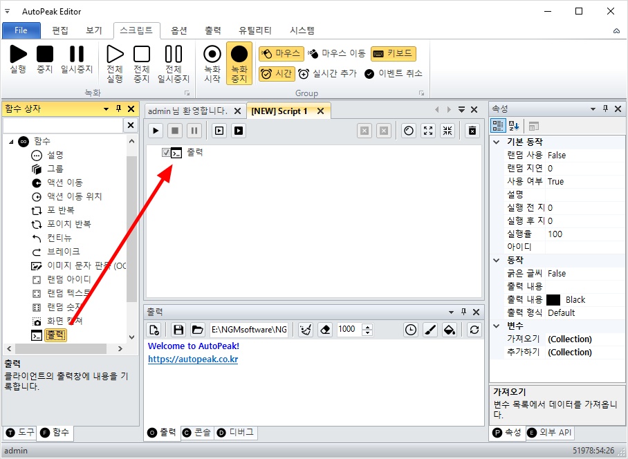This screenshot has height=459, width=628.
Task: Click the 함수 상자 search input field
Action: (x=63, y=125)
